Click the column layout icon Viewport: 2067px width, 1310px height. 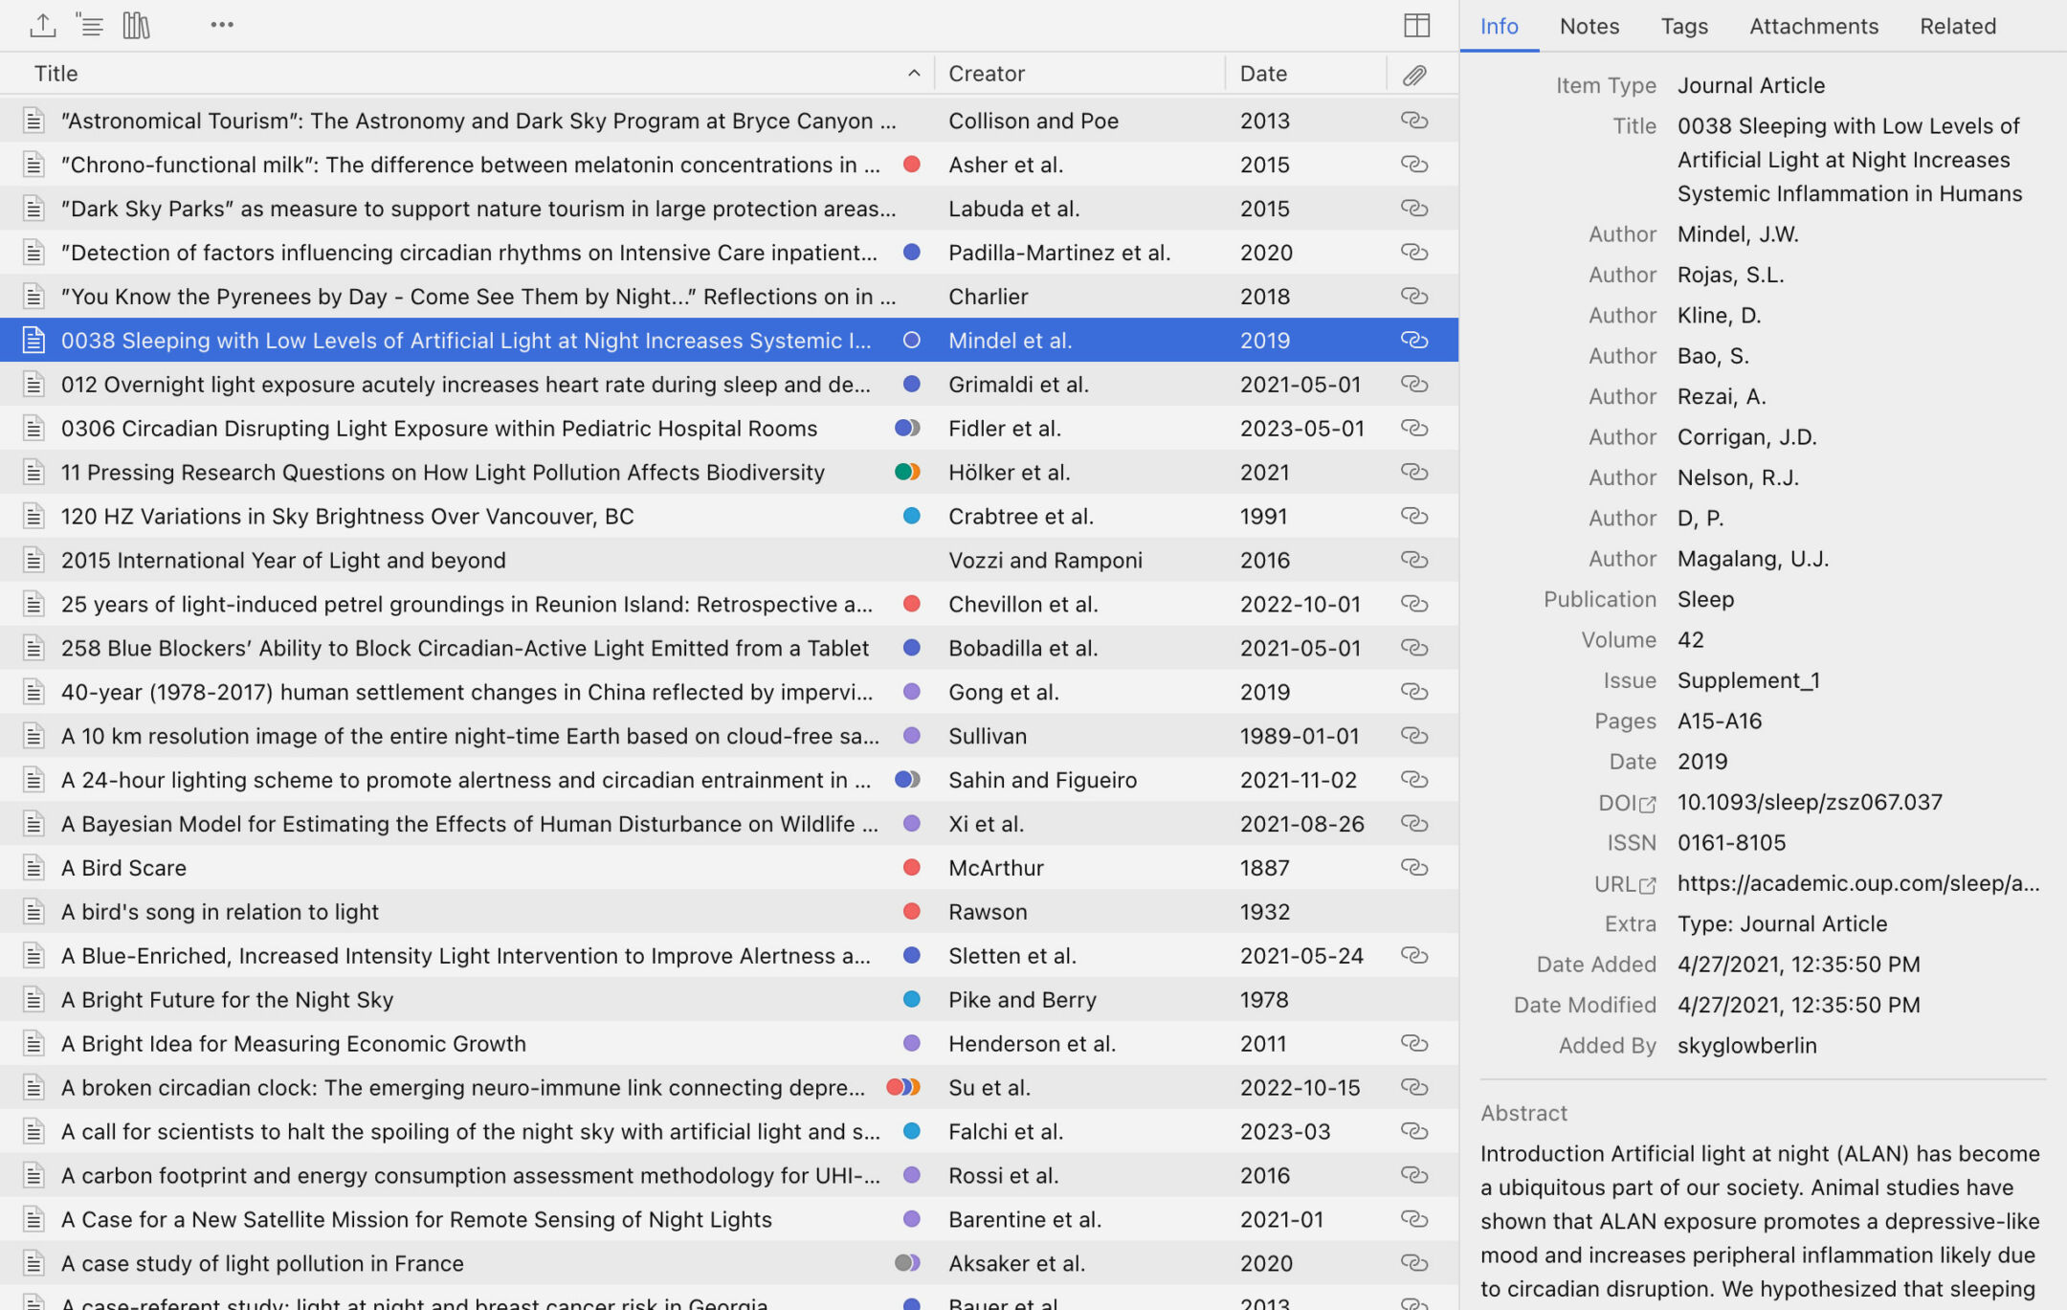pos(1416,25)
